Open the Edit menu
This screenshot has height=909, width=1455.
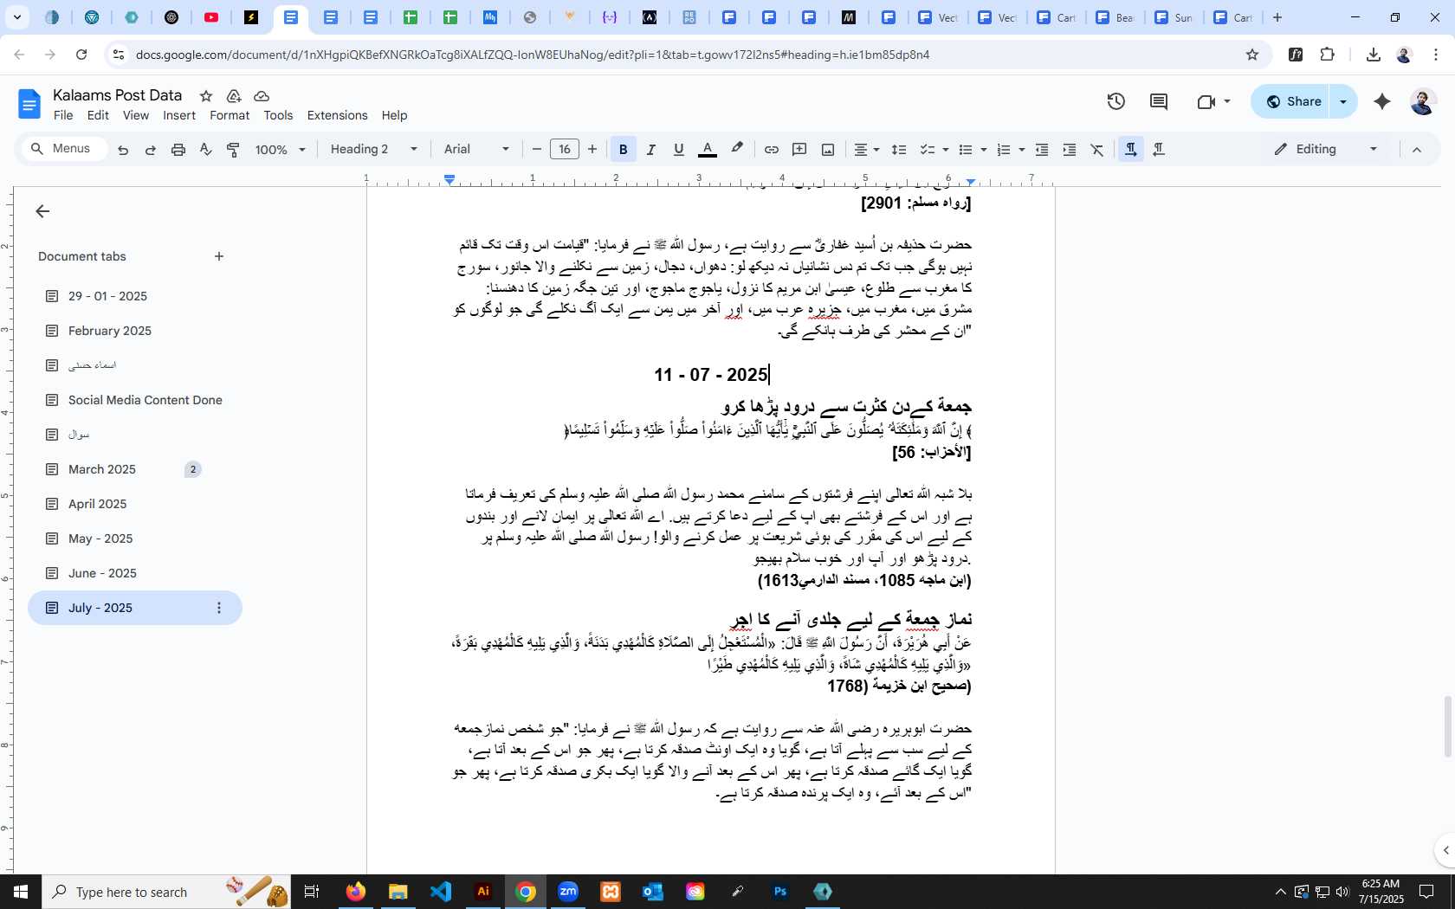pos(98,115)
